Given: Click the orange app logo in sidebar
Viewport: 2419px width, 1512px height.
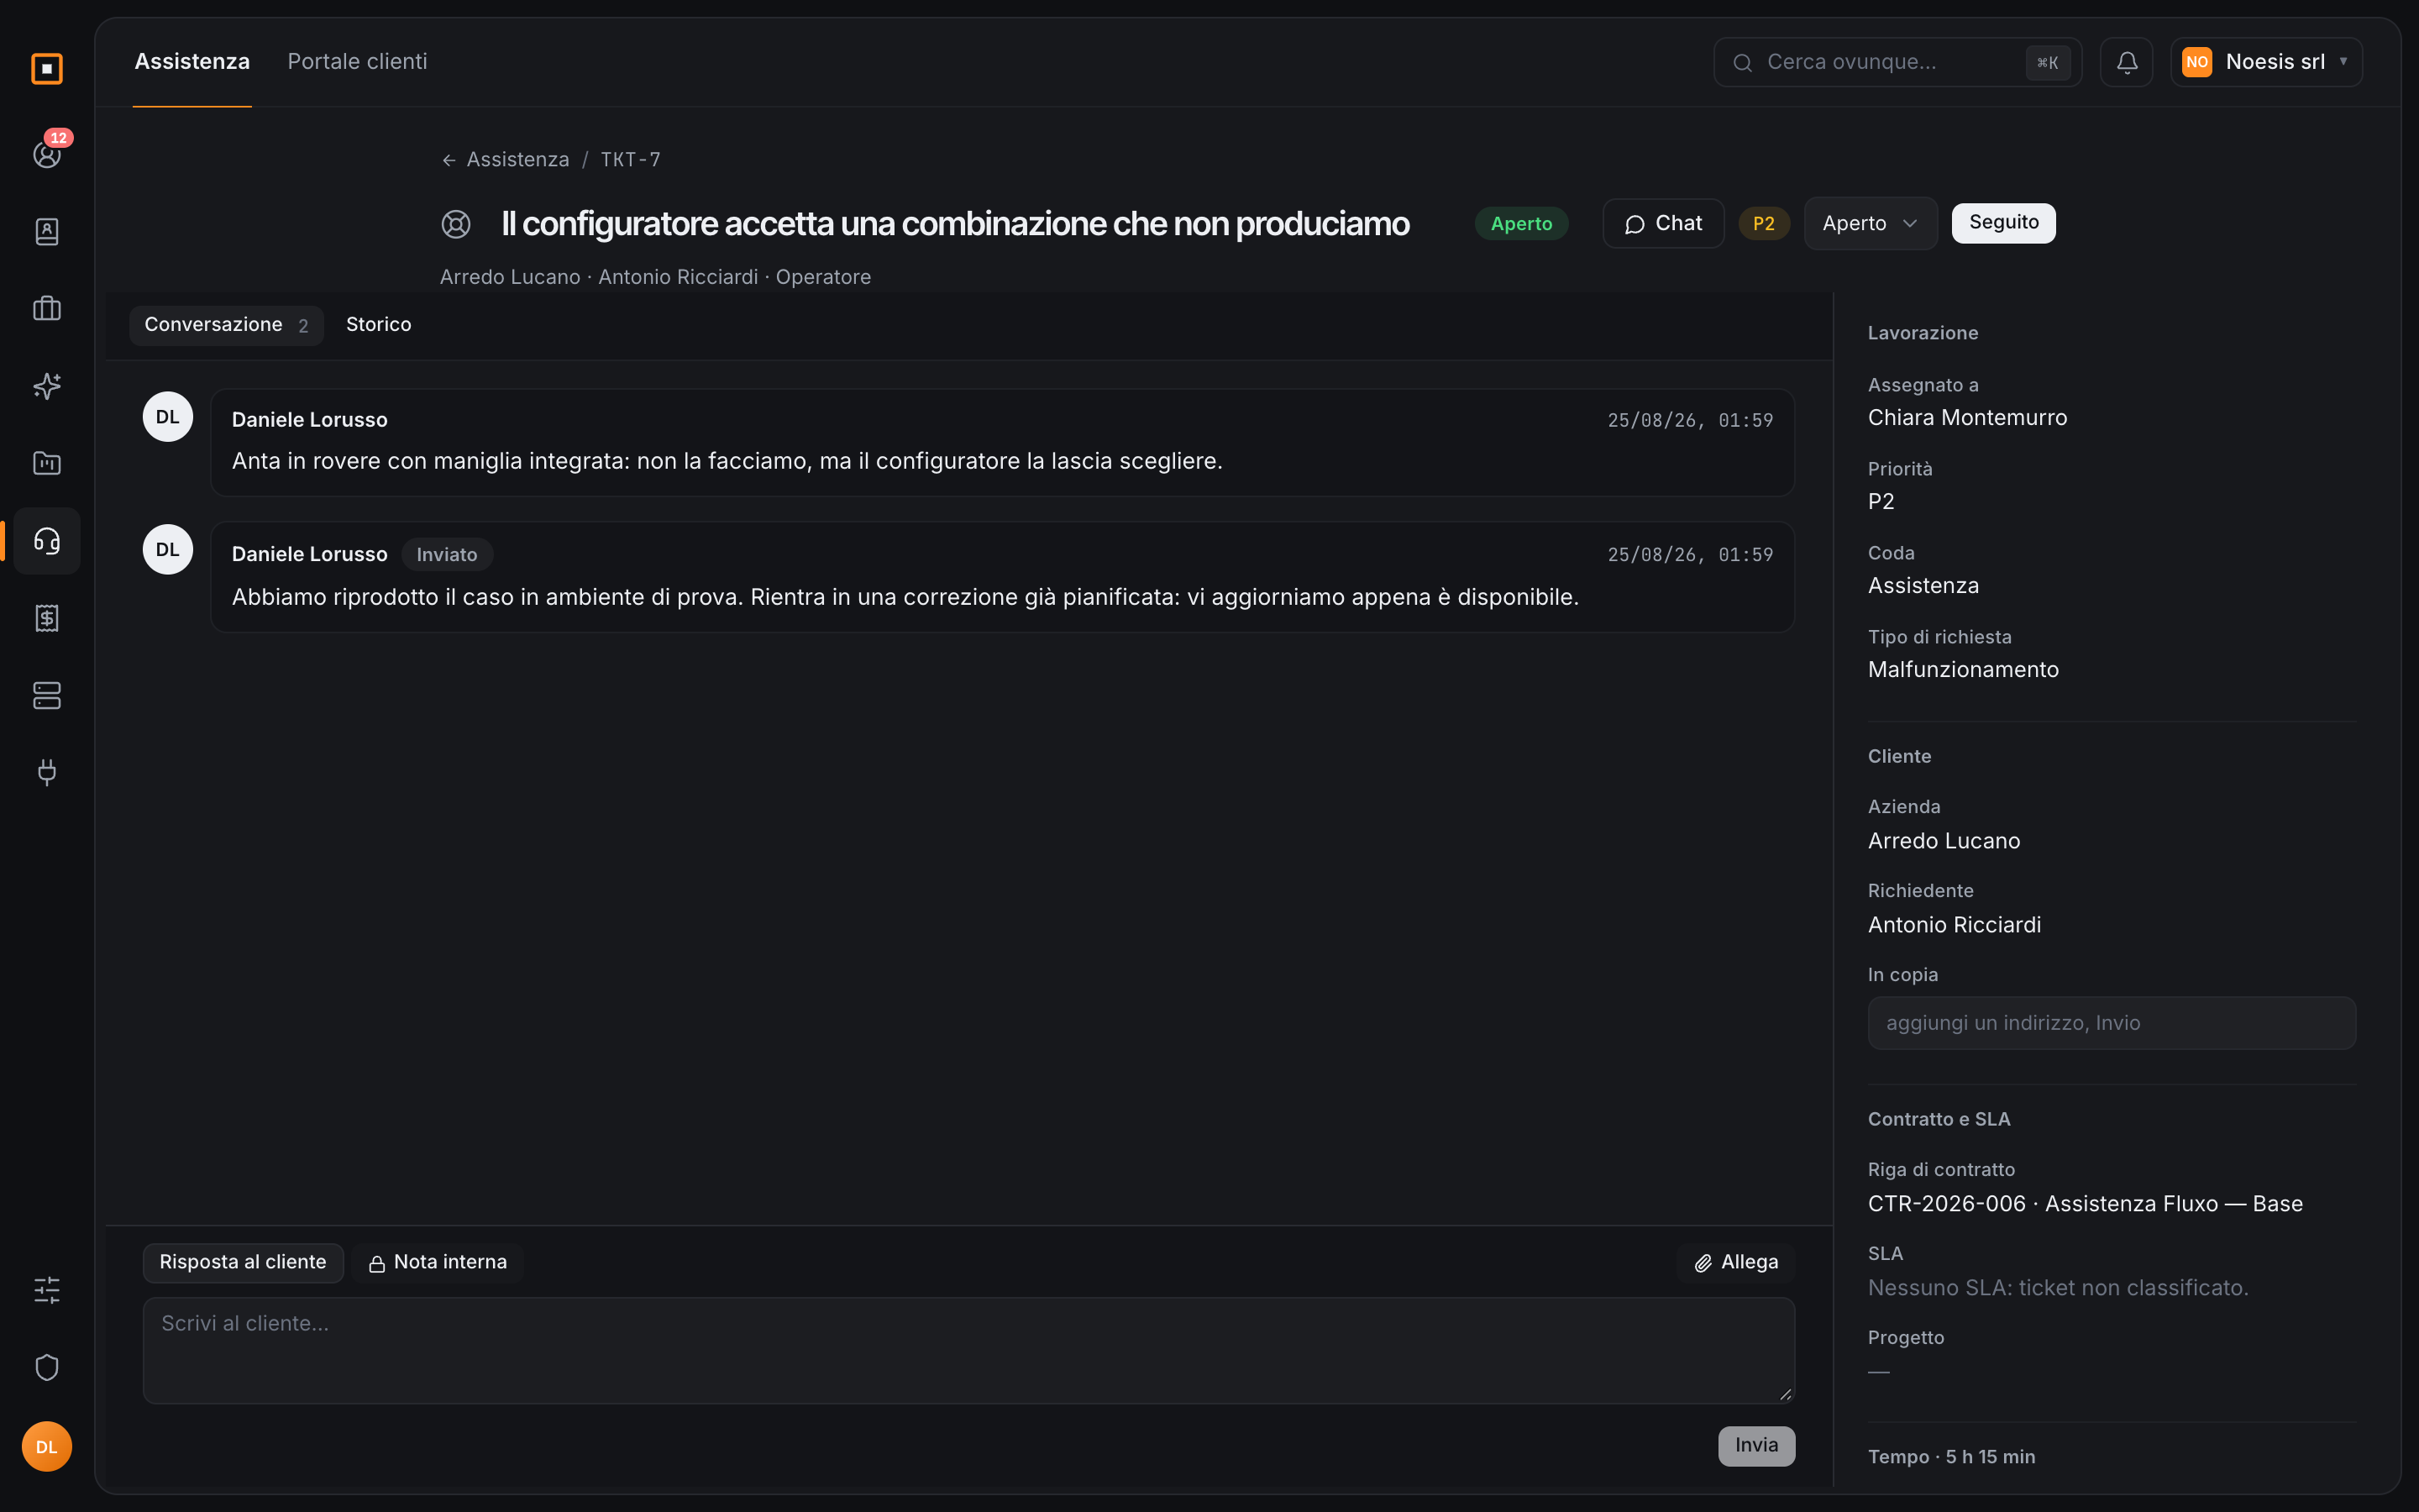Looking at the screenshot, I should (47, 68).
